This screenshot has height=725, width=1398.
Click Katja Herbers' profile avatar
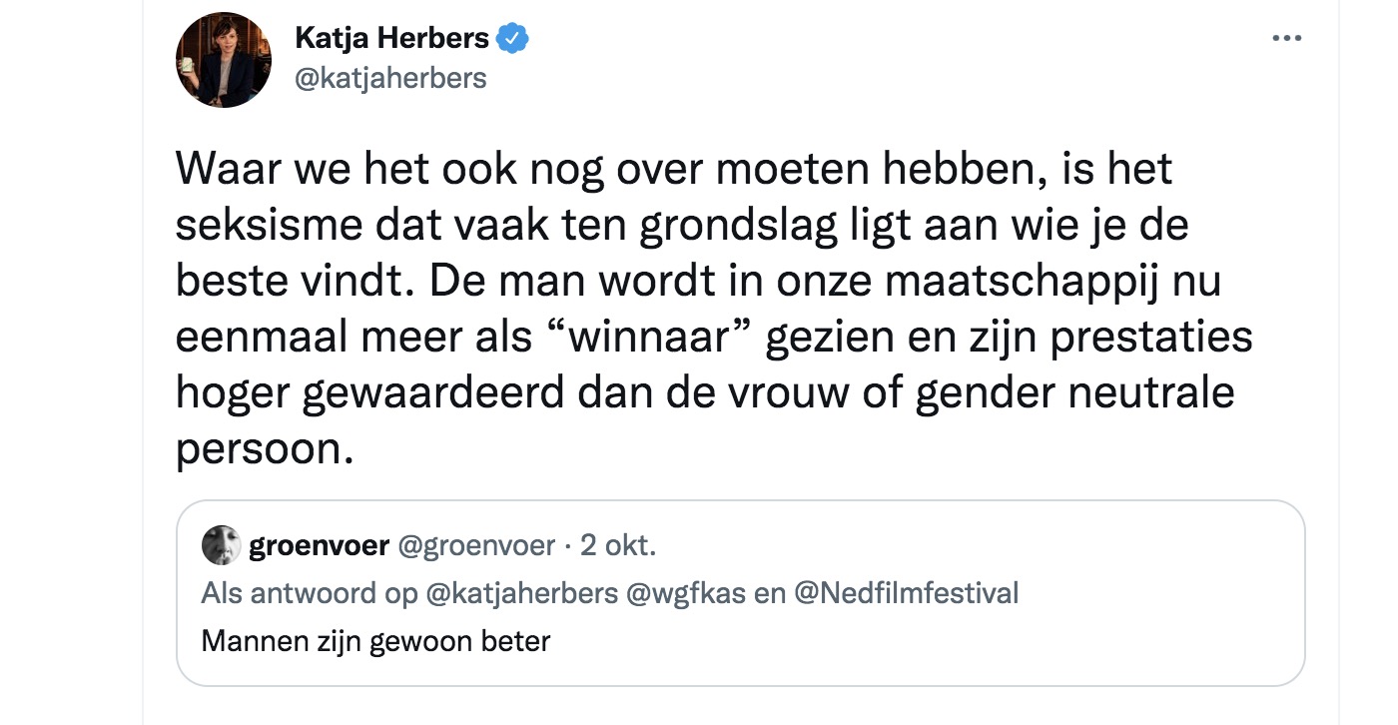[224, 61]
